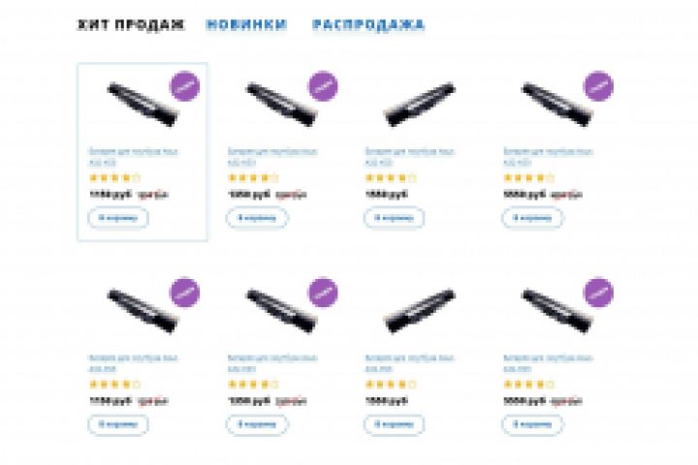Image resolution: width=698 pixels, height=465 pixels.
Task: Open the first top-row product title link
Action: 134,157
